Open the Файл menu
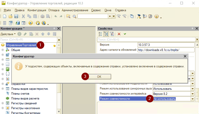The image size is (199, 114). point(7,10)
